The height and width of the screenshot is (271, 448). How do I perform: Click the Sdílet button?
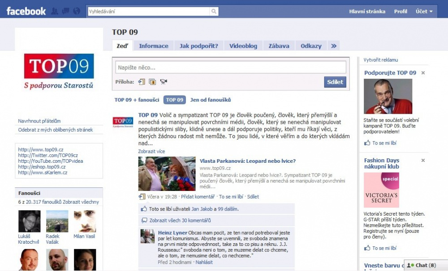click(x=335, y=82)
